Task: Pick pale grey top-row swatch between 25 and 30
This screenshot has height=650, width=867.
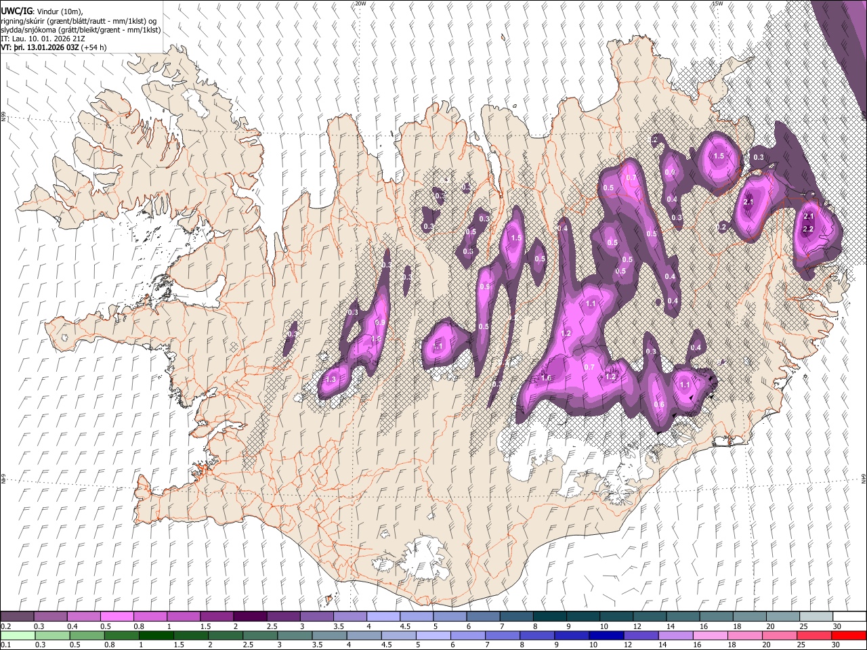Action: click(x=816, y=617)
